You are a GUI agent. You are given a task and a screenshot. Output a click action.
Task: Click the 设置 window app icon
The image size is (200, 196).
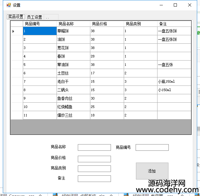(x=9, y=5)
